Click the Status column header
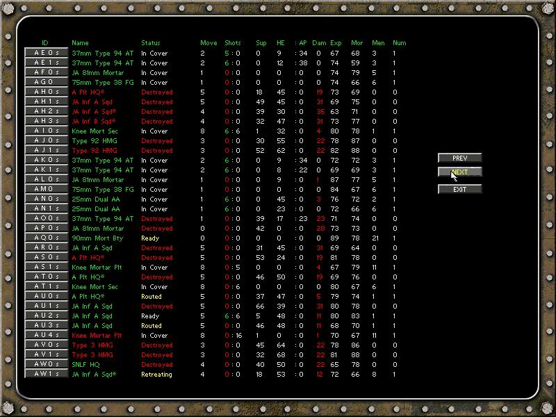This screenshot has width=556, height=417. 151,43
